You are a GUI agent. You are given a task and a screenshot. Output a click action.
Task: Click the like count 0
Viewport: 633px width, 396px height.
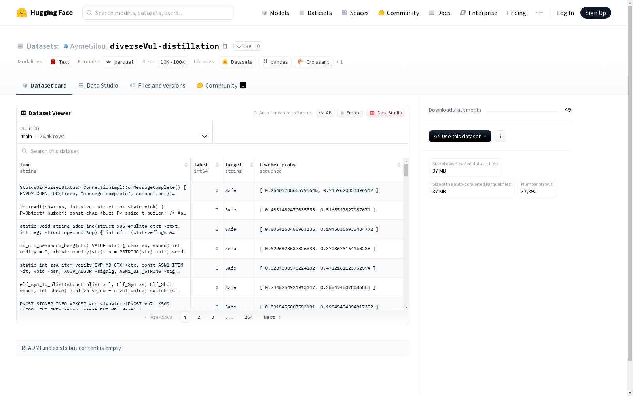tap(258, 46)
